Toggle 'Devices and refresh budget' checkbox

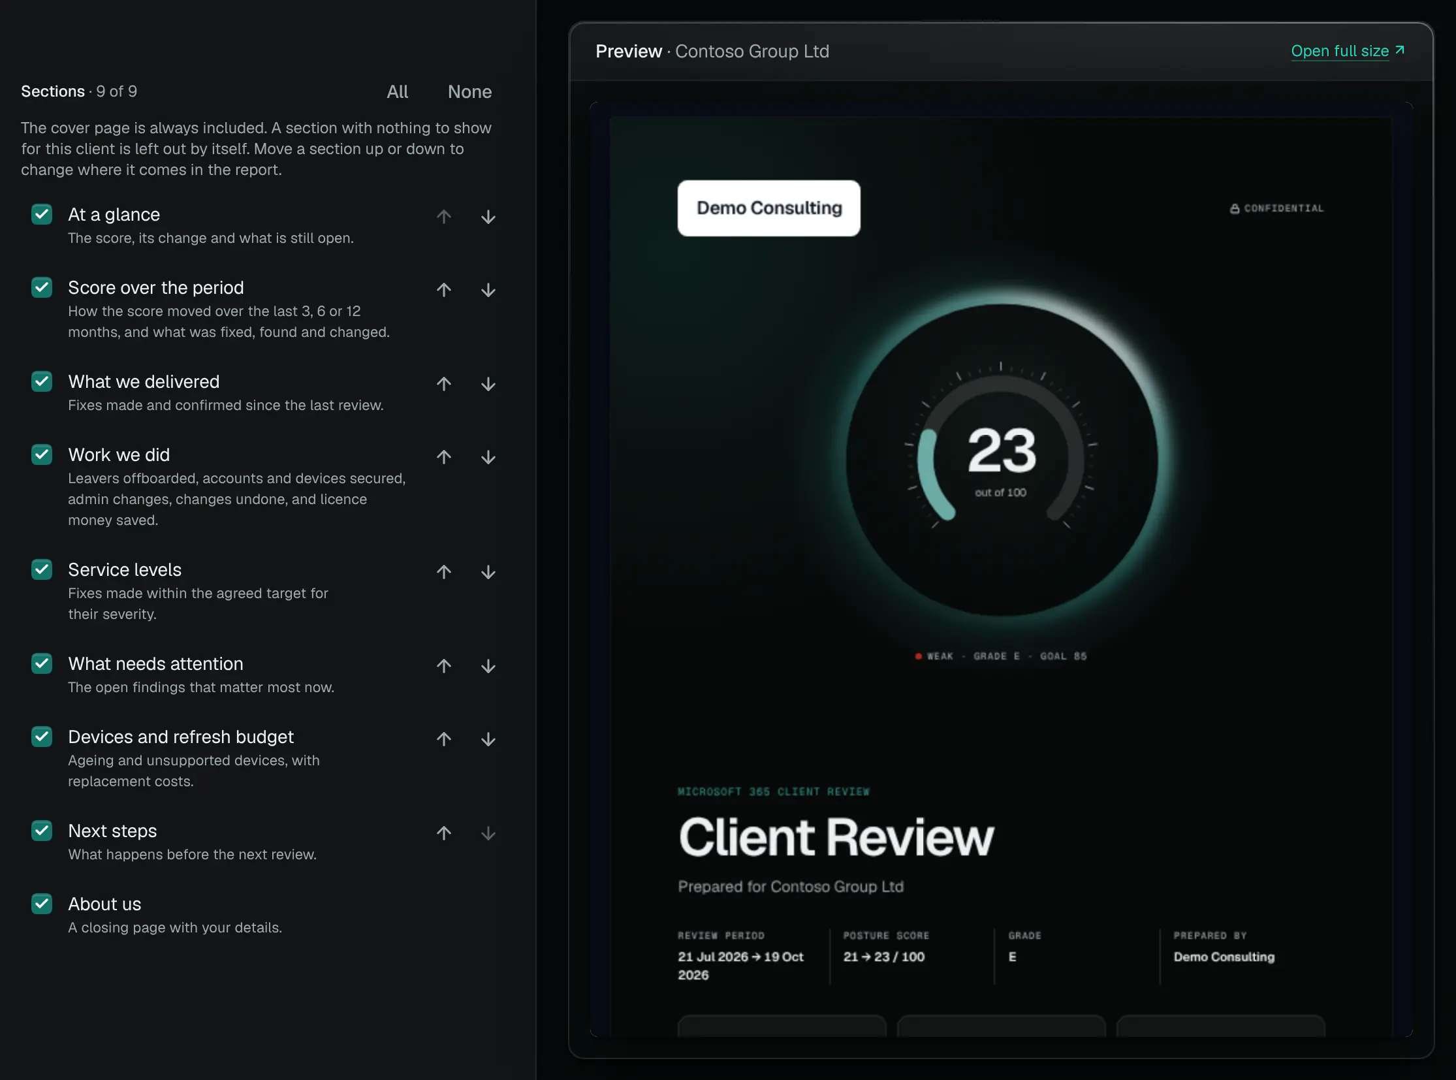pos(42,737)
